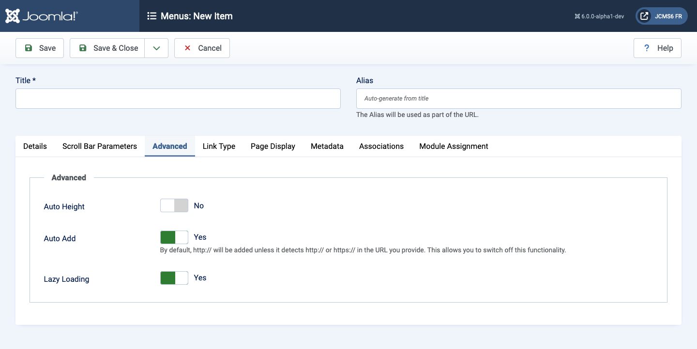
Task: Click the menu list icon beside Menus: New Item
Action: click(x=152, y=16)
